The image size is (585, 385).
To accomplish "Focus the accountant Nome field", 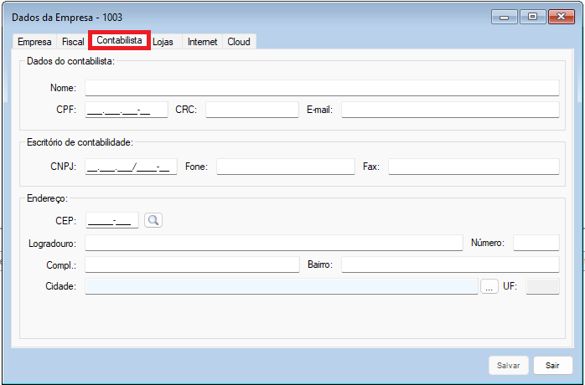I will 321,88.
